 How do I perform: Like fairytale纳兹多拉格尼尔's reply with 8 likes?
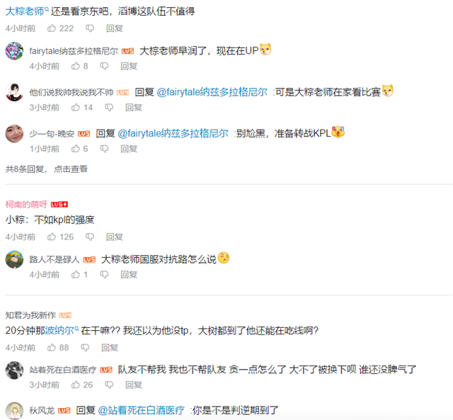pyautogui.click(x=76, y=66)
